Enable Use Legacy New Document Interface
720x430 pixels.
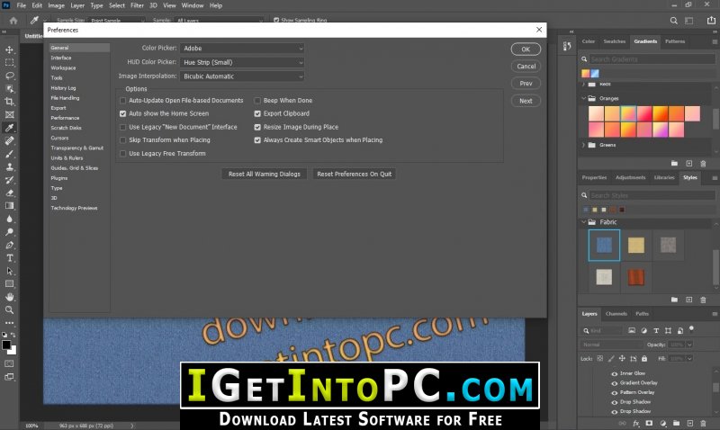pos(122,127)
